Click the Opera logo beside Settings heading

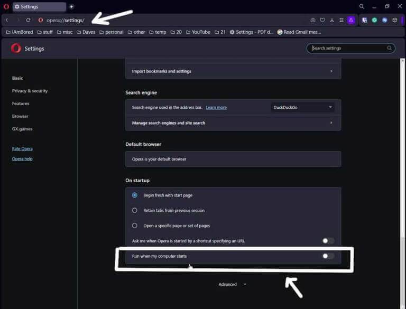point(16,49)
